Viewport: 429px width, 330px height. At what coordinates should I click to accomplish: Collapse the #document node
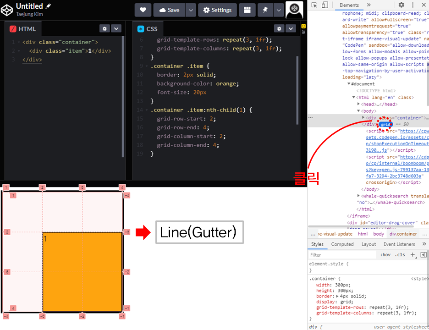(x=349, y=84)
